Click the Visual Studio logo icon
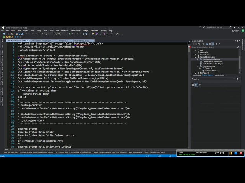Viewport: 245px width, 183px height. [3, 28]
